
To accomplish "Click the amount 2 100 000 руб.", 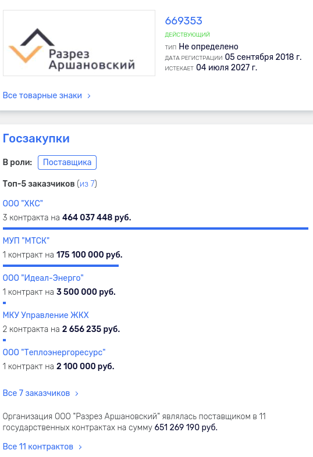I will 85,366.
